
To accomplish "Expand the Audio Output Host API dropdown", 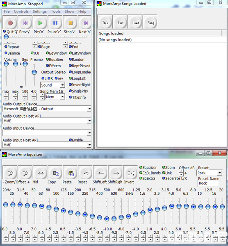I will click(89, 121).
